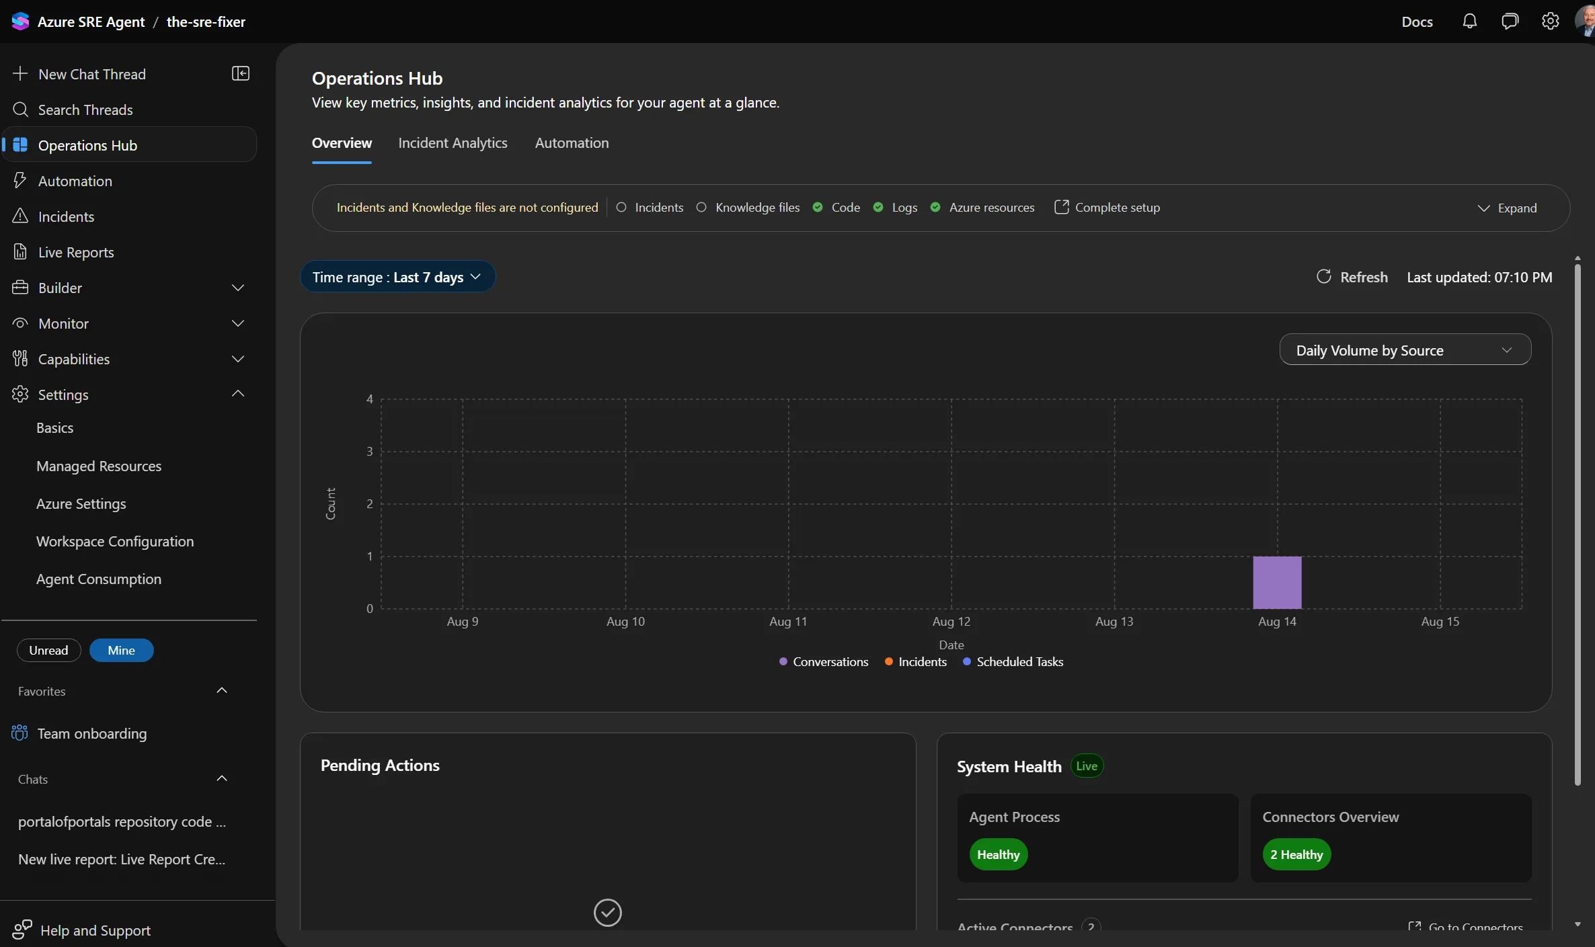
Task: Toggle the Mine filter pill
Action: point(121,650)
